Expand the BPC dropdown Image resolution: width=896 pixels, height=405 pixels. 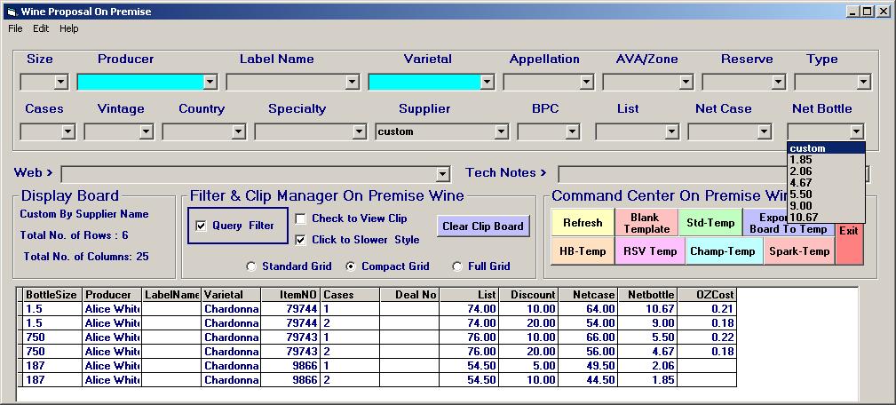572,132
